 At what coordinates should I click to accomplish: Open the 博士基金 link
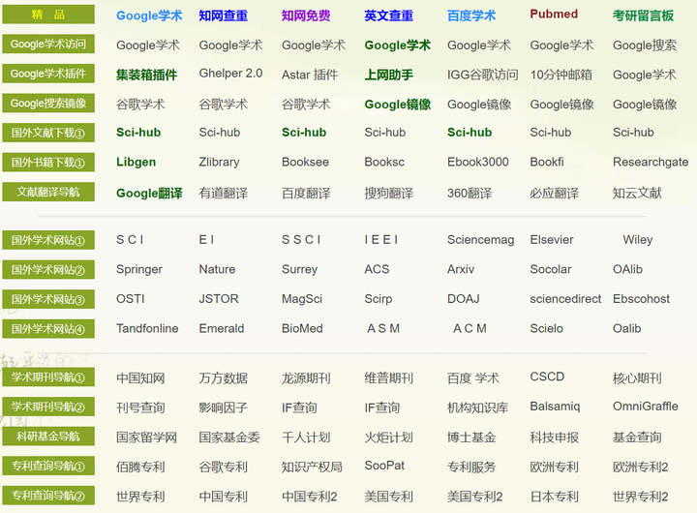coord(471,438)
